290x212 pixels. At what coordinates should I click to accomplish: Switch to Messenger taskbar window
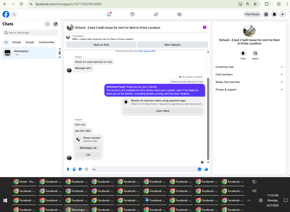click(77, 210)
